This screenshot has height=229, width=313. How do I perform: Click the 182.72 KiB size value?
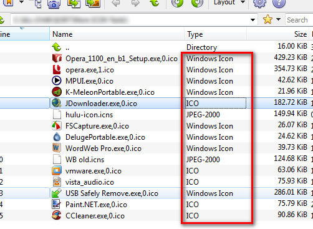291,102
